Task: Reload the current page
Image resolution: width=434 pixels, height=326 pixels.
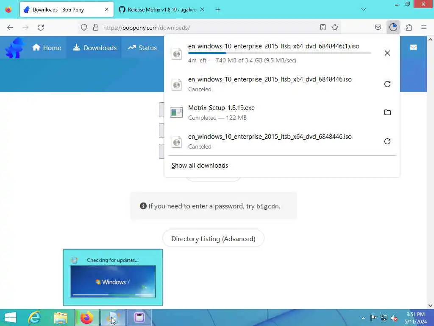Action: tap(41, 28)
